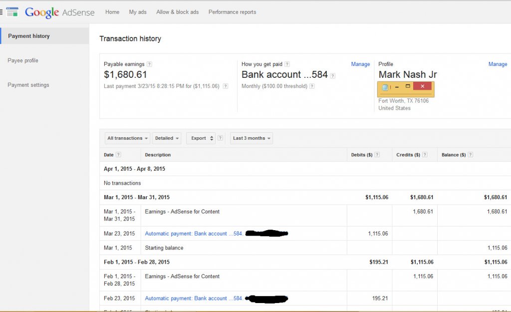Open help icon in Credits column header

coord(425,155)
